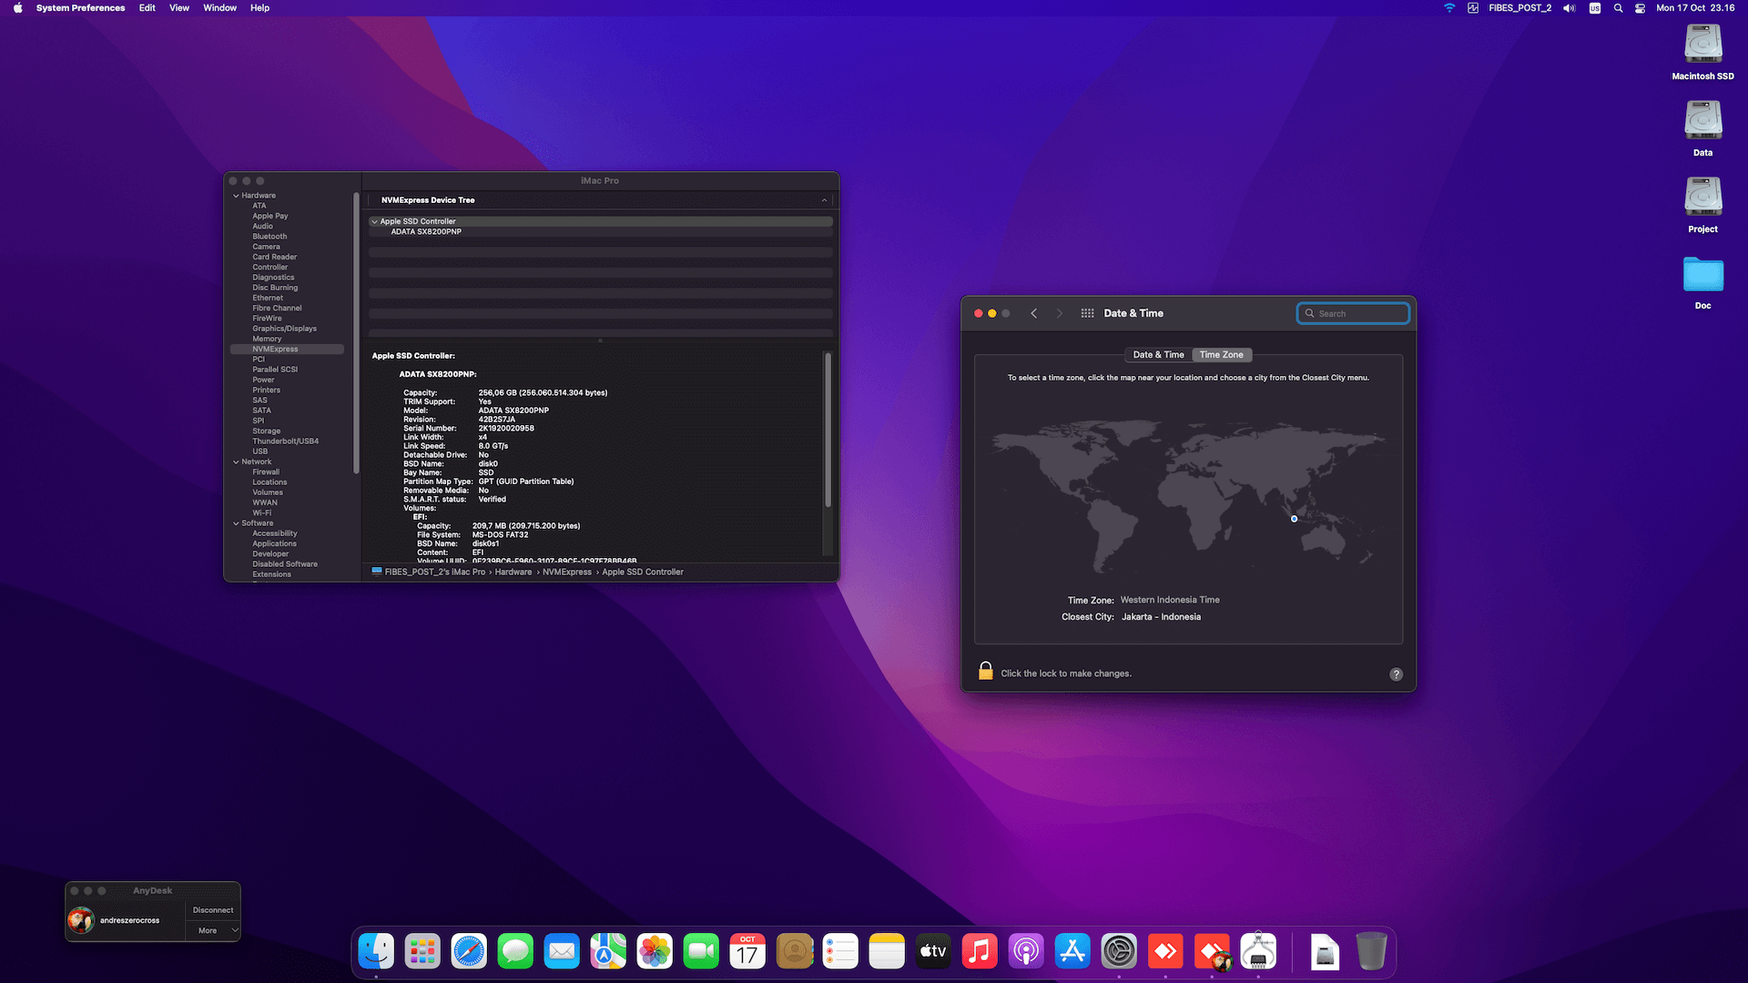Switch to the Date & Time tab
The width and height of the screenshot is (1748, 983).
(x=1158, y=355)
